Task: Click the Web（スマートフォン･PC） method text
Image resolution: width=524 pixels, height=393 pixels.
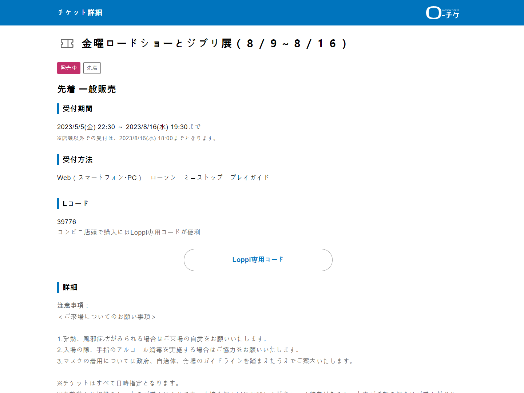Action: [100, 178]
